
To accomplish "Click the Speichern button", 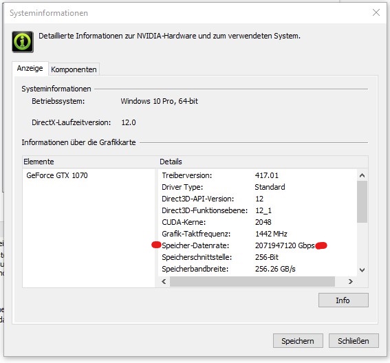I will tap(298, 340).
